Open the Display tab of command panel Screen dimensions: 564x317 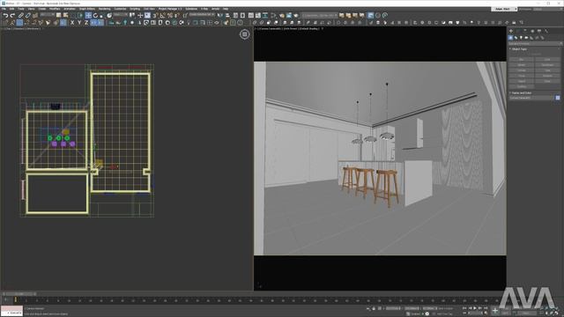pos(539,31)
